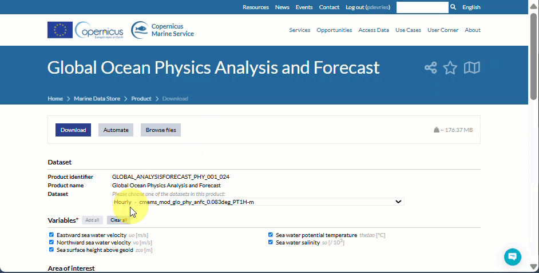This screenshot has height=273, width=539.
Task: Switch to Browse files
Action: coord(161,130)
